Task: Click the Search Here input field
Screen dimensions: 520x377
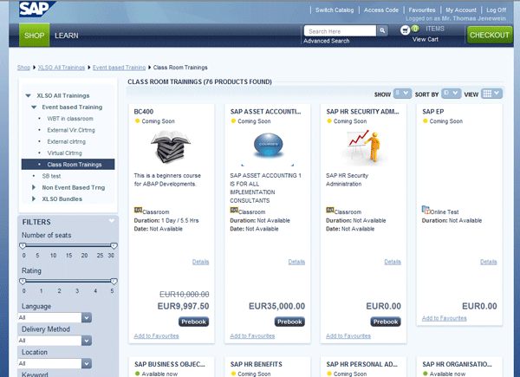Action: [340, 31]
